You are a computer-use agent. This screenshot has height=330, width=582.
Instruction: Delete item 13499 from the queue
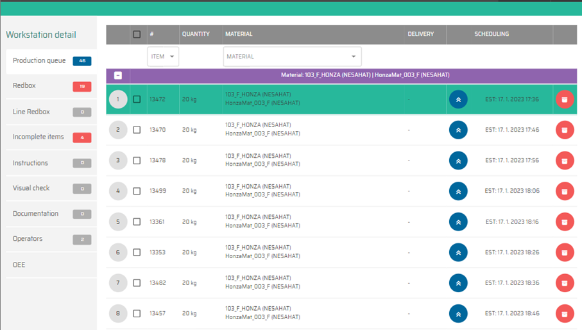point(564,191)
